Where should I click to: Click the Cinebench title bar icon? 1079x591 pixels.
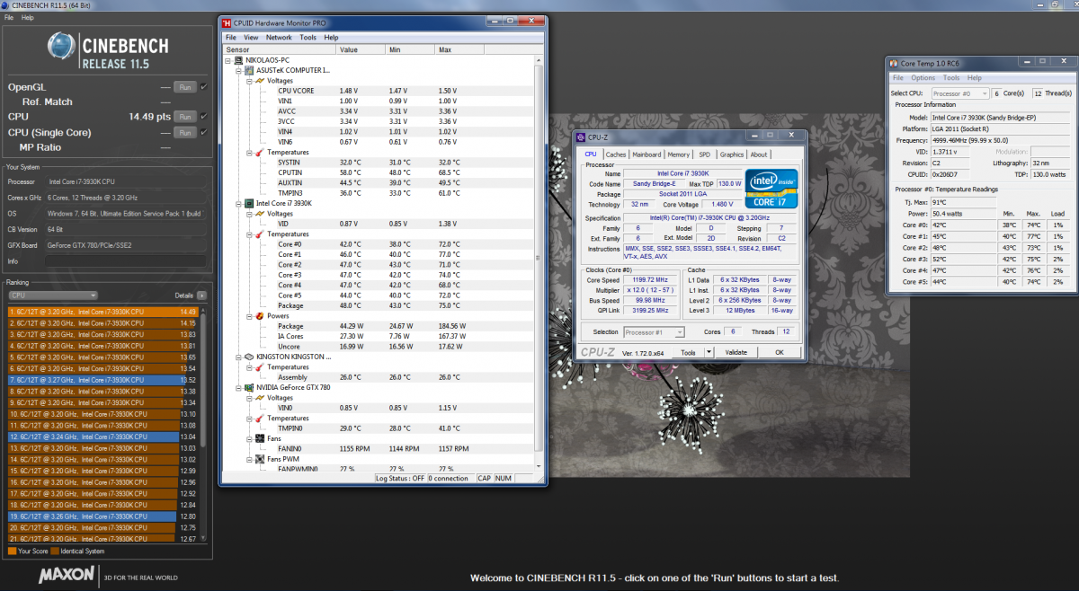pos(5,5)
